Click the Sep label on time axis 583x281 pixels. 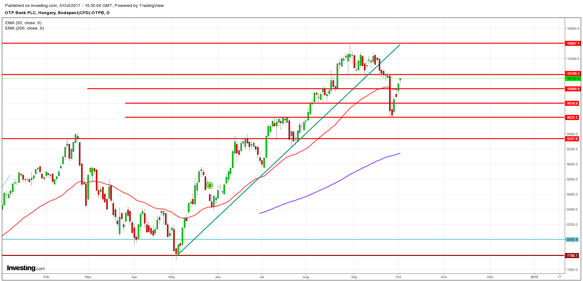tap(354, 277)
